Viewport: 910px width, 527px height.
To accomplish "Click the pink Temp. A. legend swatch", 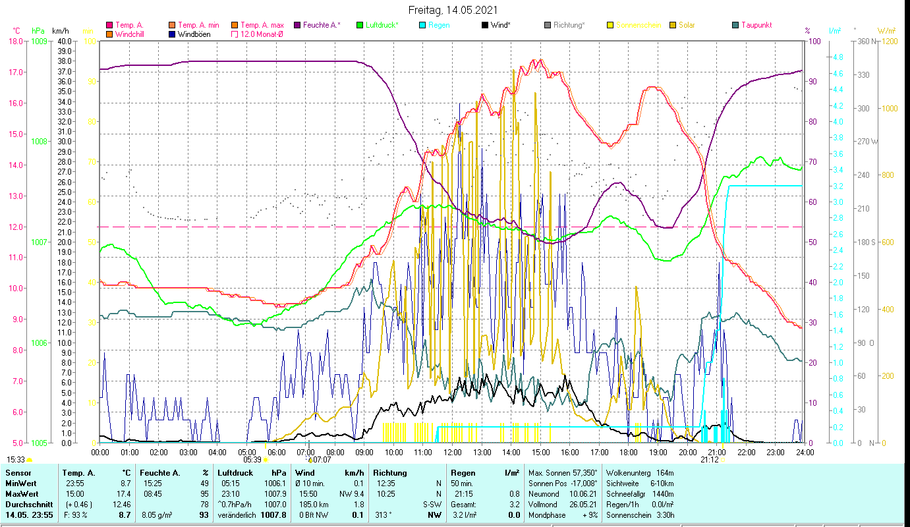I will point(109,25).
